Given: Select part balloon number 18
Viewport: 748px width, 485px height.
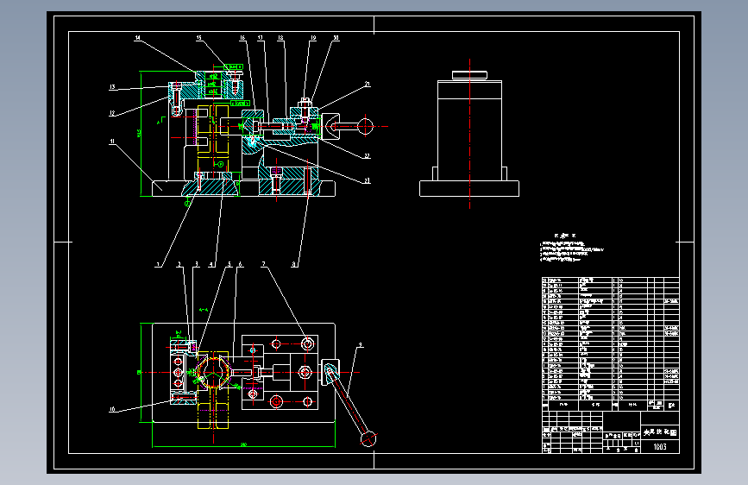Looking at the screenshot, I should click(x=280, y=38).
